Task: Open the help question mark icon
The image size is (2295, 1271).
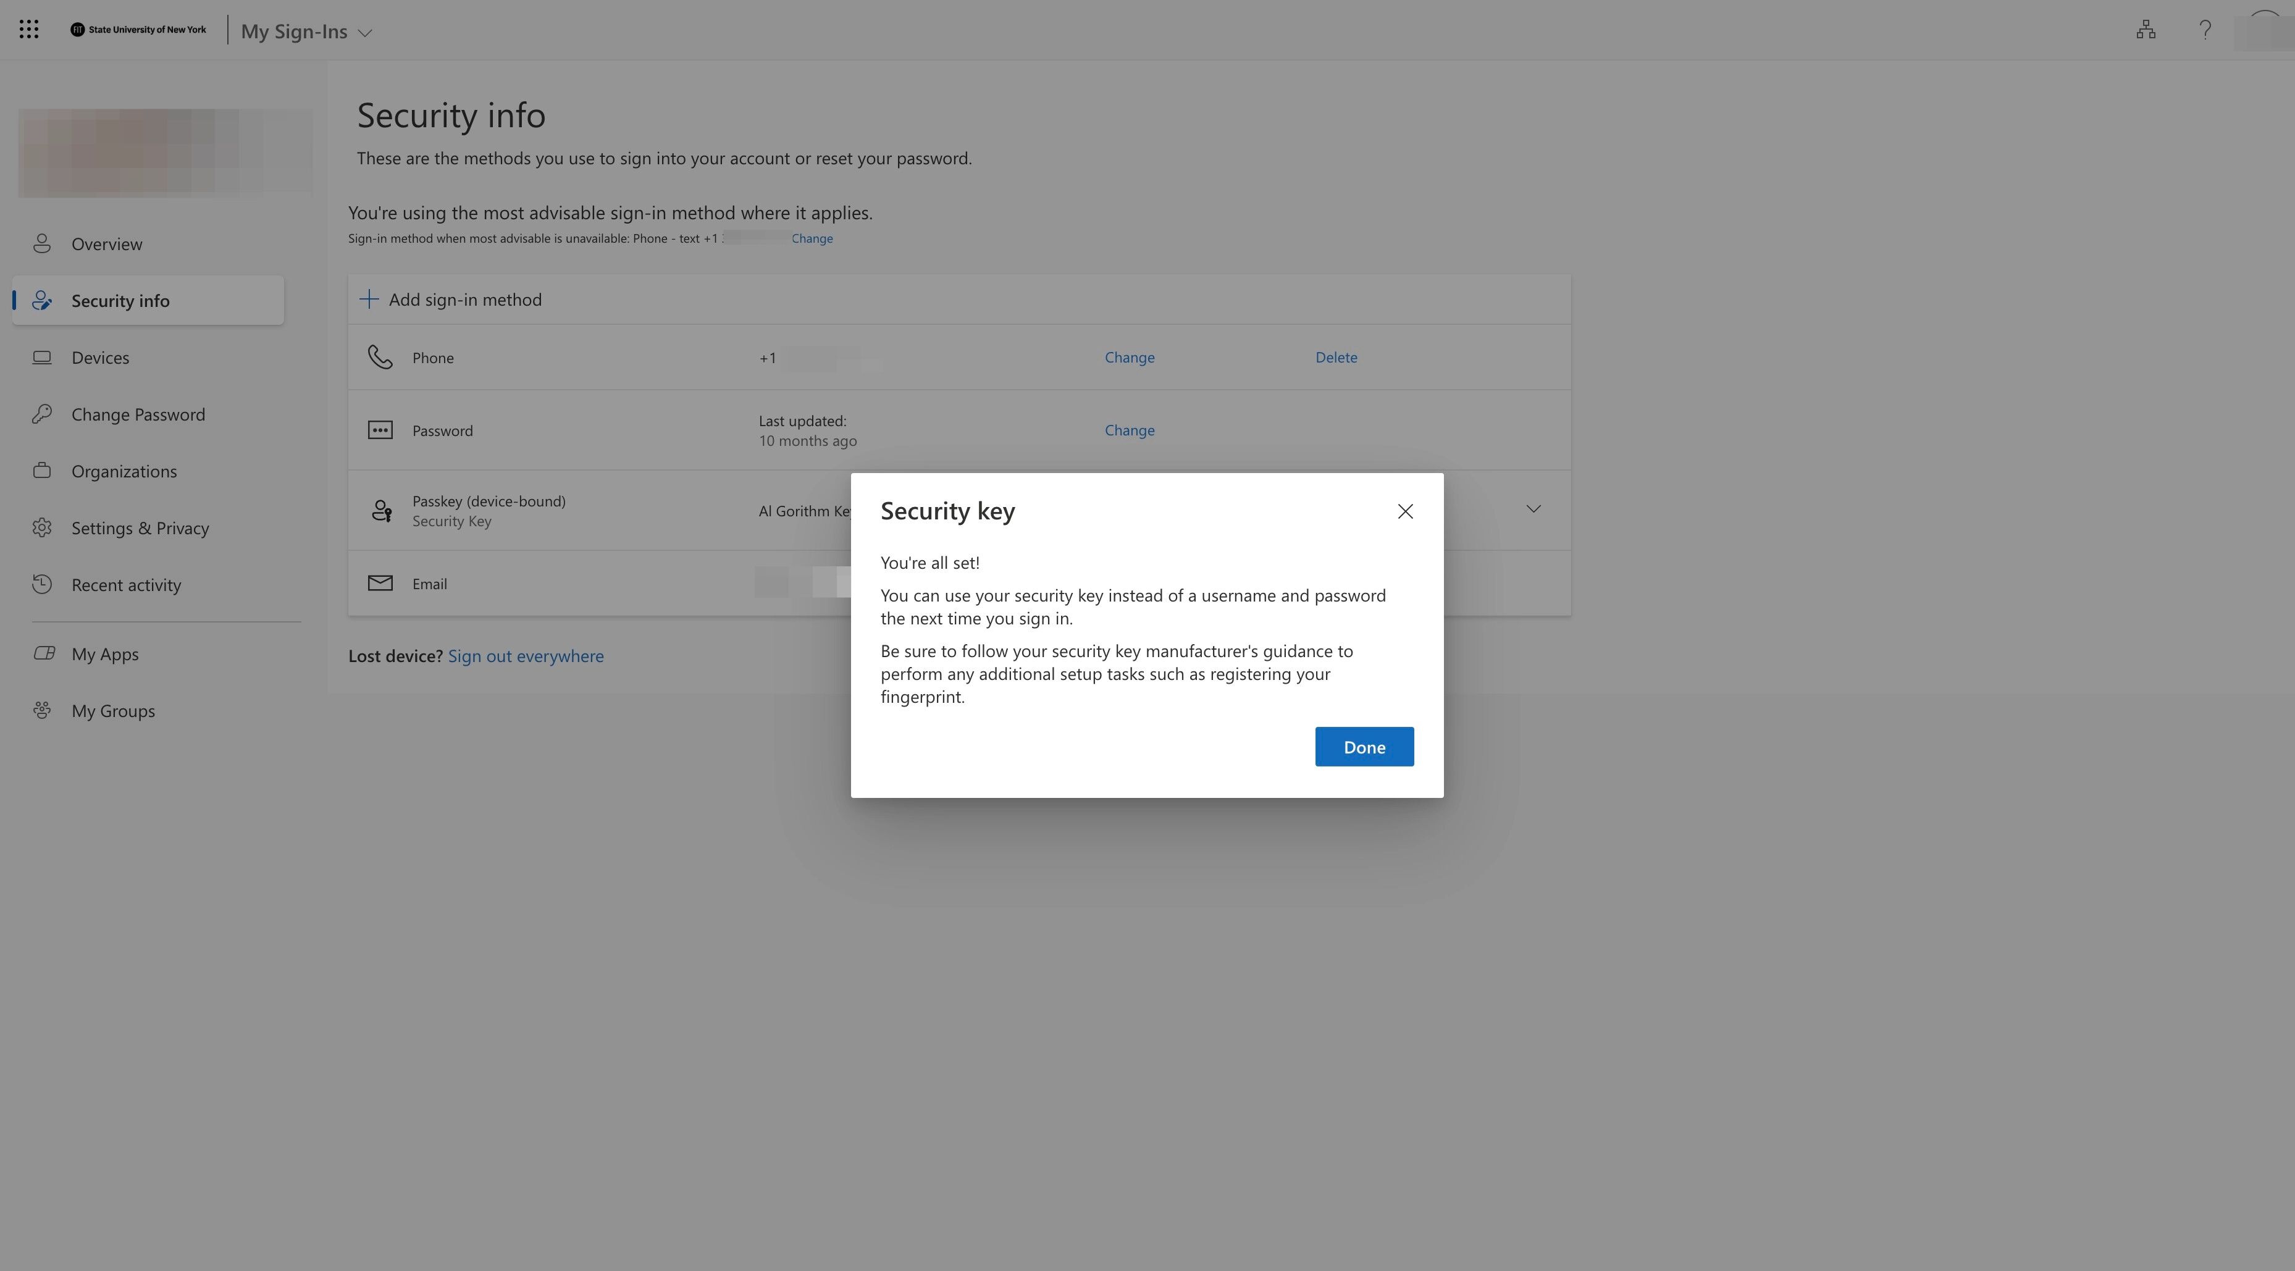Action: pyautogui.click(x=2204, y=30)
